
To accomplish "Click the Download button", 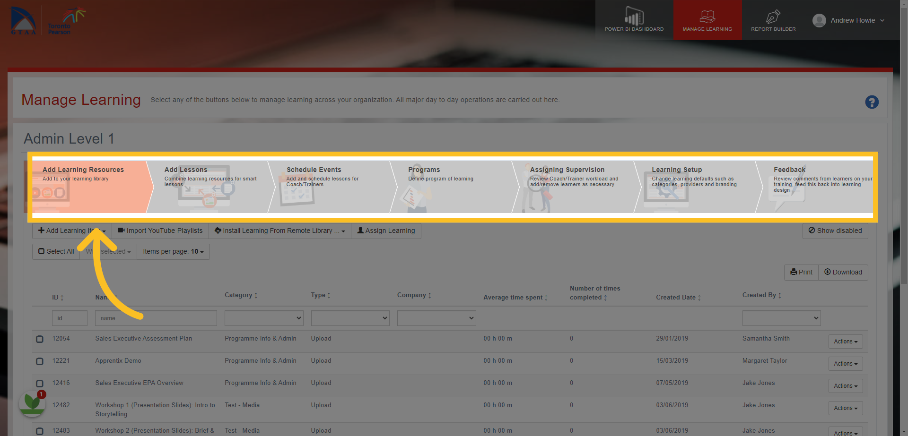I will coord(843,272).
